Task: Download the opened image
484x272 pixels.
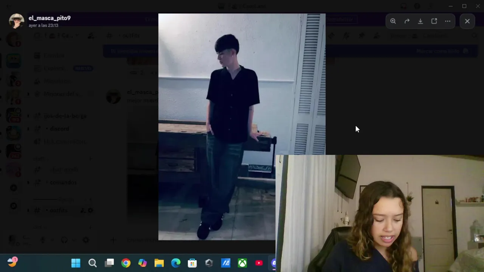Action: click(420, 21)
